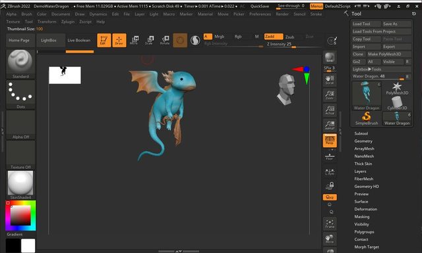Click the head camera orientation widget

click(x=286, y=89)
